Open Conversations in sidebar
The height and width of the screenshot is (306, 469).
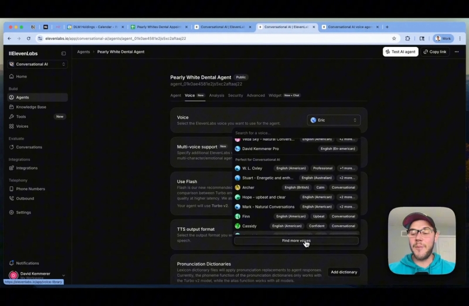[38, 147]
